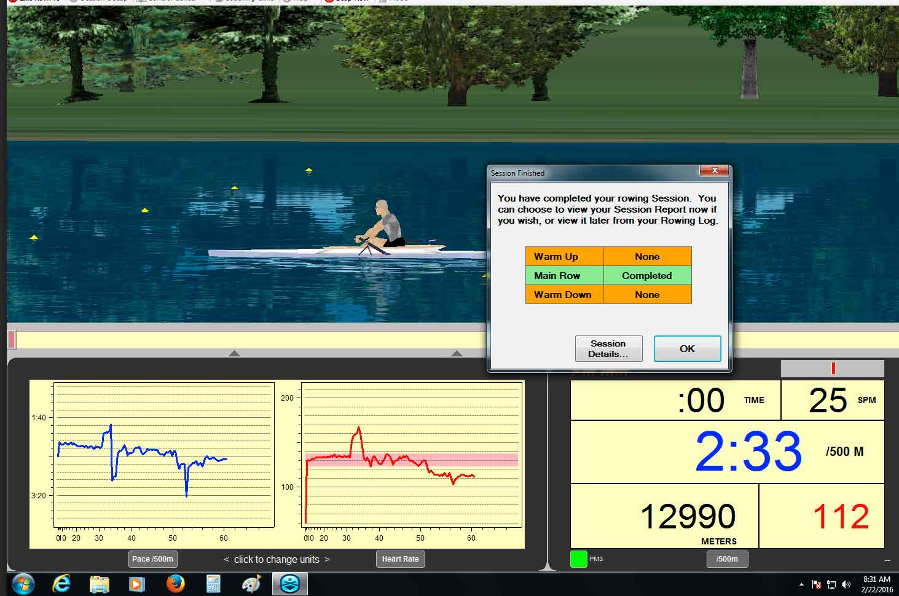The image size is (899, 596).
Task: Click the green PM3 connection indicator
Action: 578,559
